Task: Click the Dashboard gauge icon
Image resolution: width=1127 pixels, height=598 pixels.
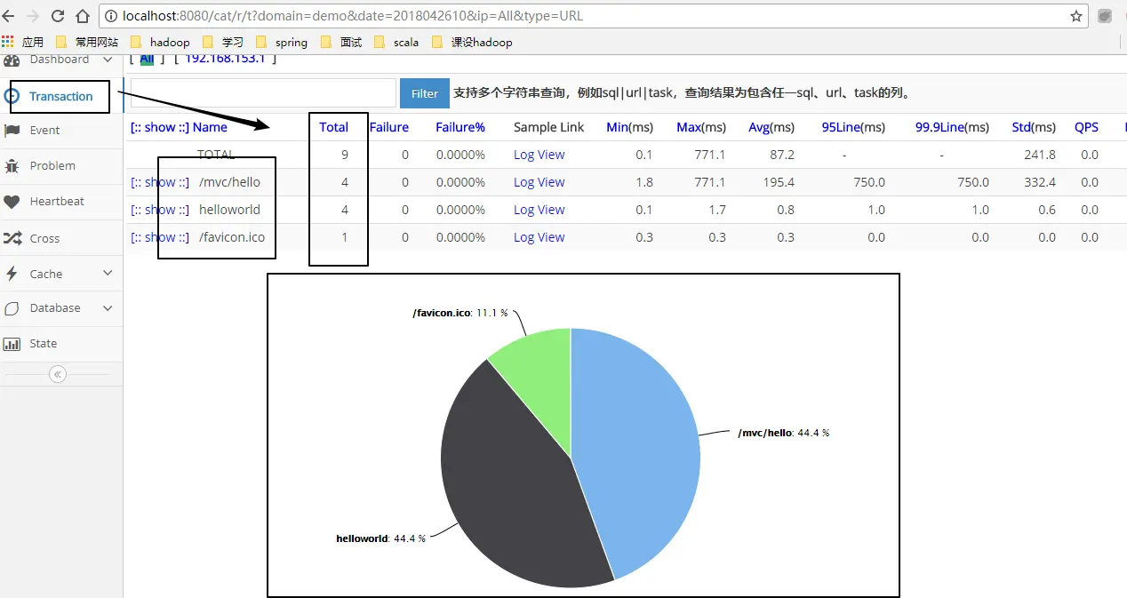Action: [x=12, y=60]
